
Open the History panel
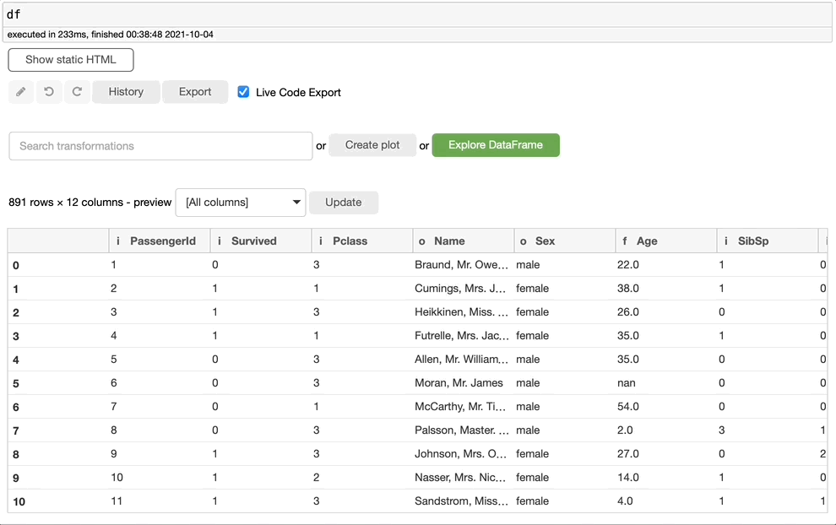click(x=126, y=92)
